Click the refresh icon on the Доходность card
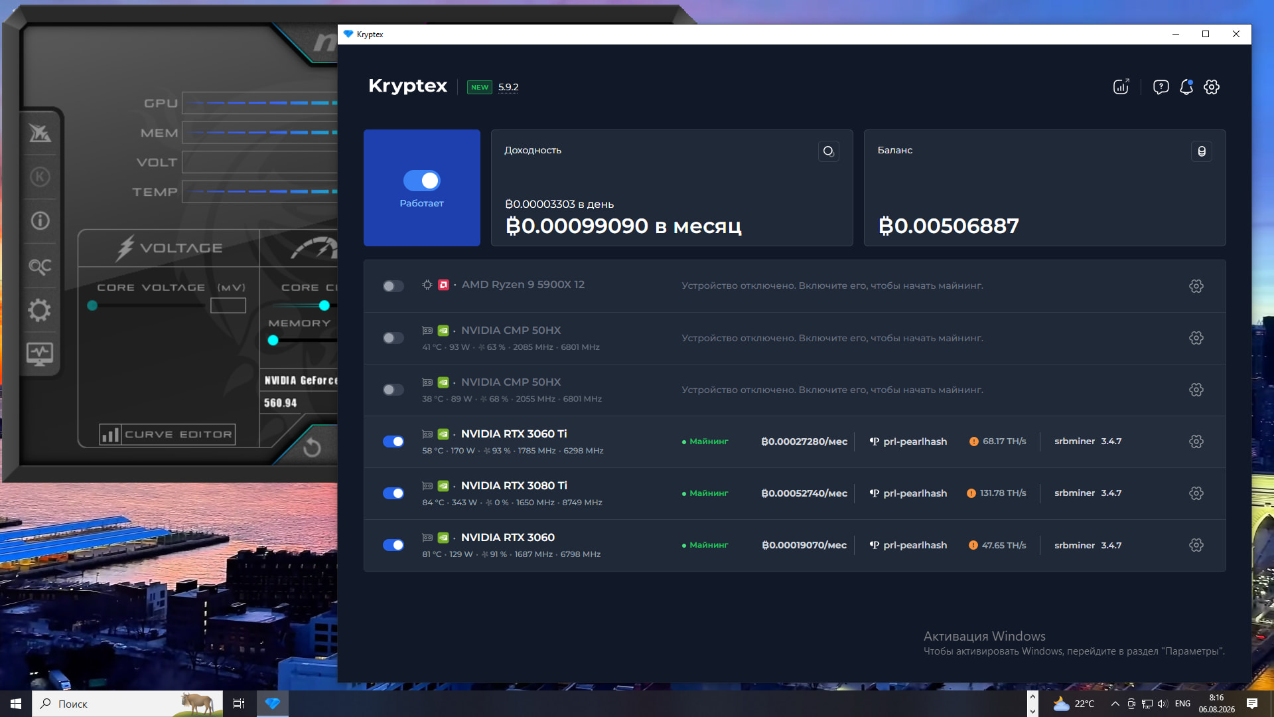Screen dimensions: 1274x717 [828, 151]
